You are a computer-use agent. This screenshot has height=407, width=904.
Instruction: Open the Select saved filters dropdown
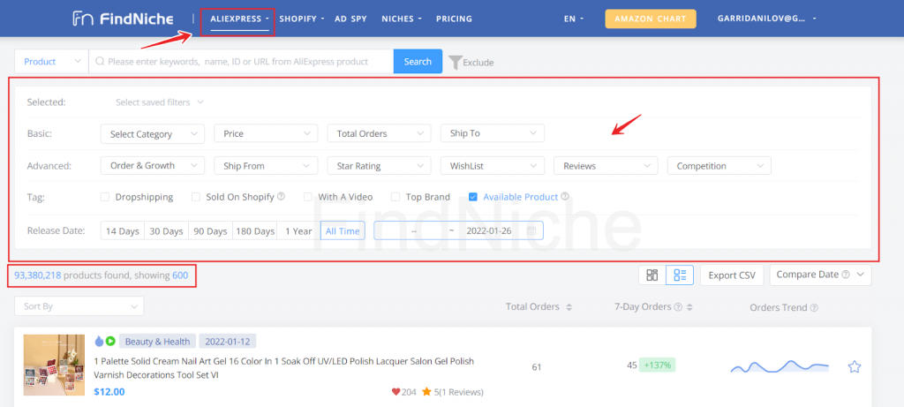[x=160, y=102]
